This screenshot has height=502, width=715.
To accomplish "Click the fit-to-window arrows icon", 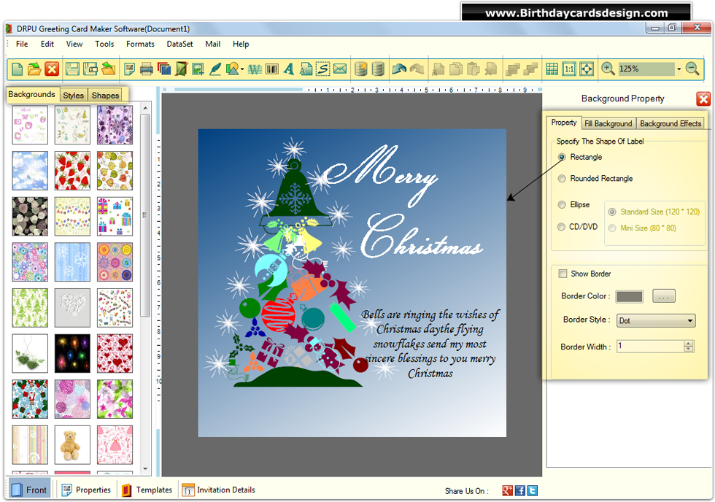I will point(587,69).
